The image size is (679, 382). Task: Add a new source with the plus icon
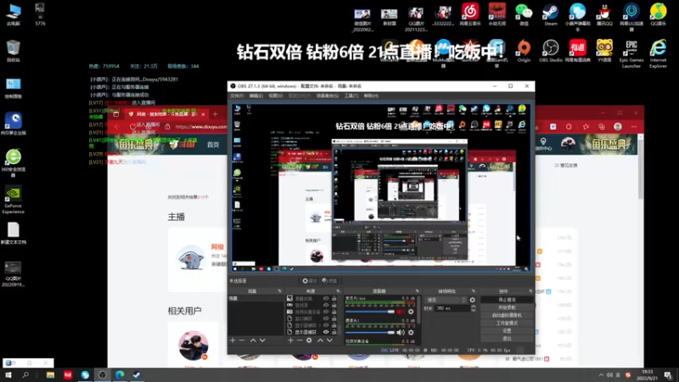pos(290,340)
